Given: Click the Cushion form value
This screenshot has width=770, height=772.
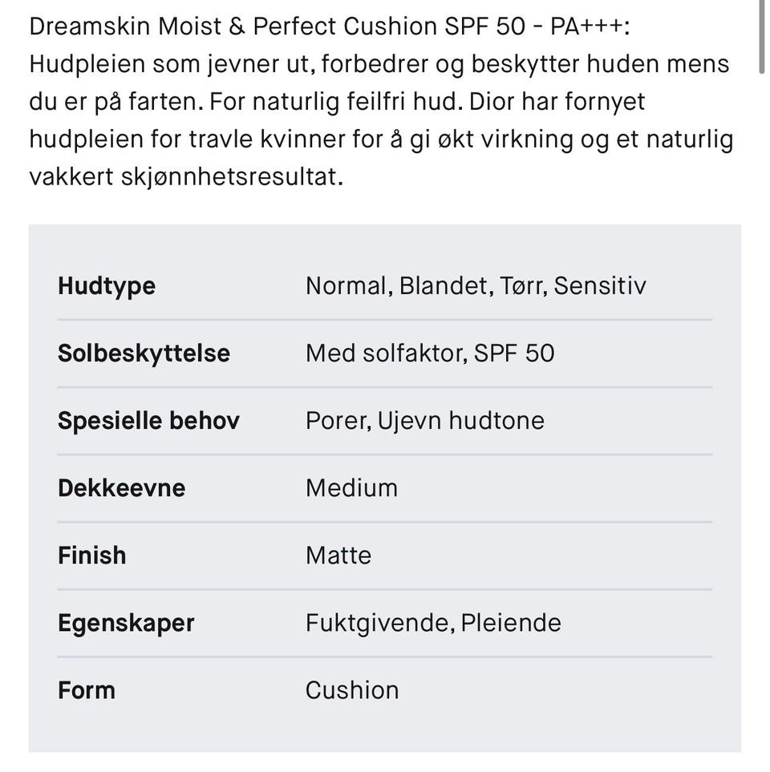Looking at the screenshot, I should point(351,690).
